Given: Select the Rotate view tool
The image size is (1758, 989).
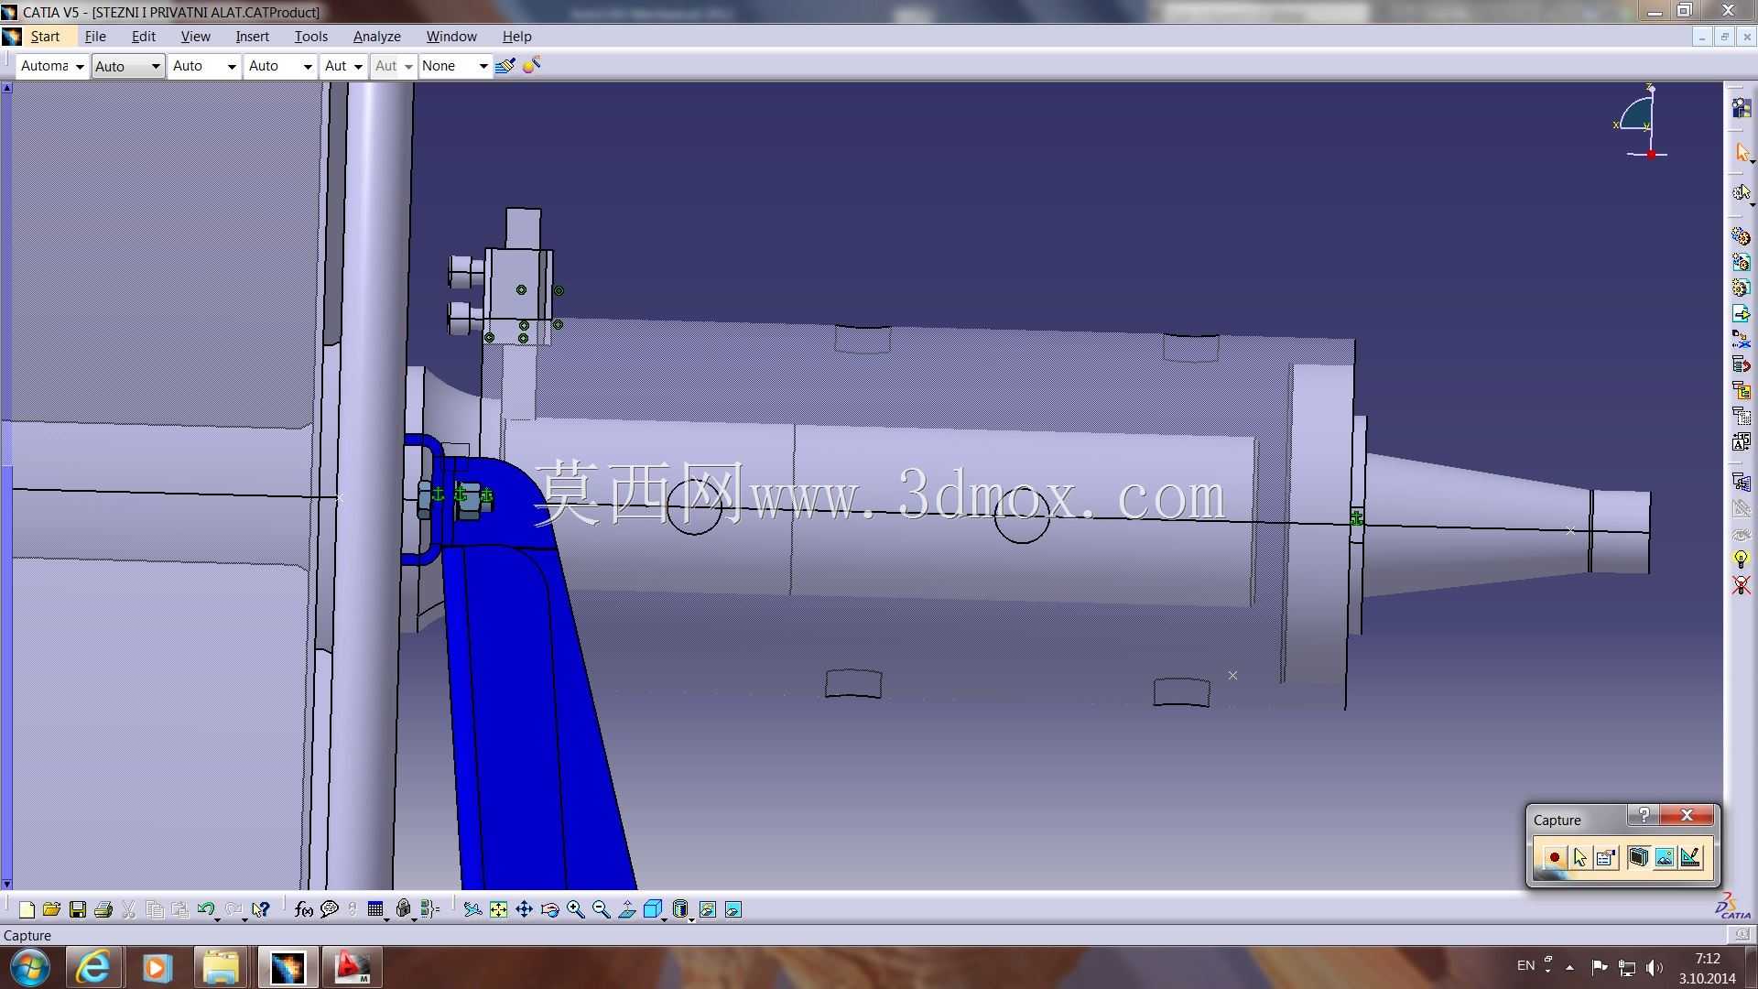Looking at the screenshot, I should click(549, 909).
